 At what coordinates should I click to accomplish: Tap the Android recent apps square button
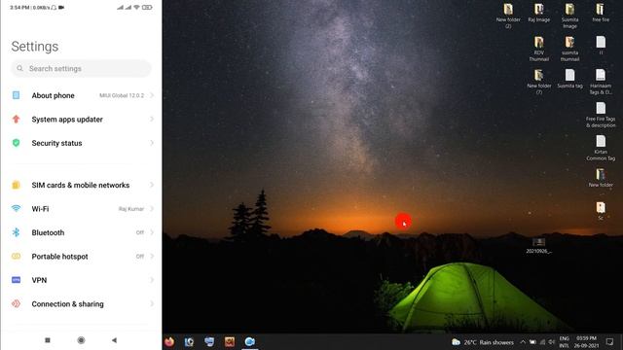(48, 340)
